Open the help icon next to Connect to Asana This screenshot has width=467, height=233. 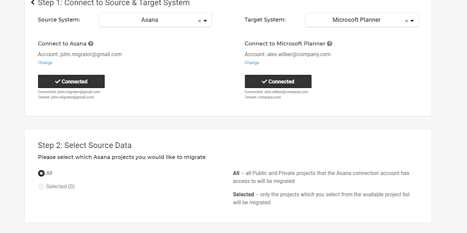[x=91, y=44]
